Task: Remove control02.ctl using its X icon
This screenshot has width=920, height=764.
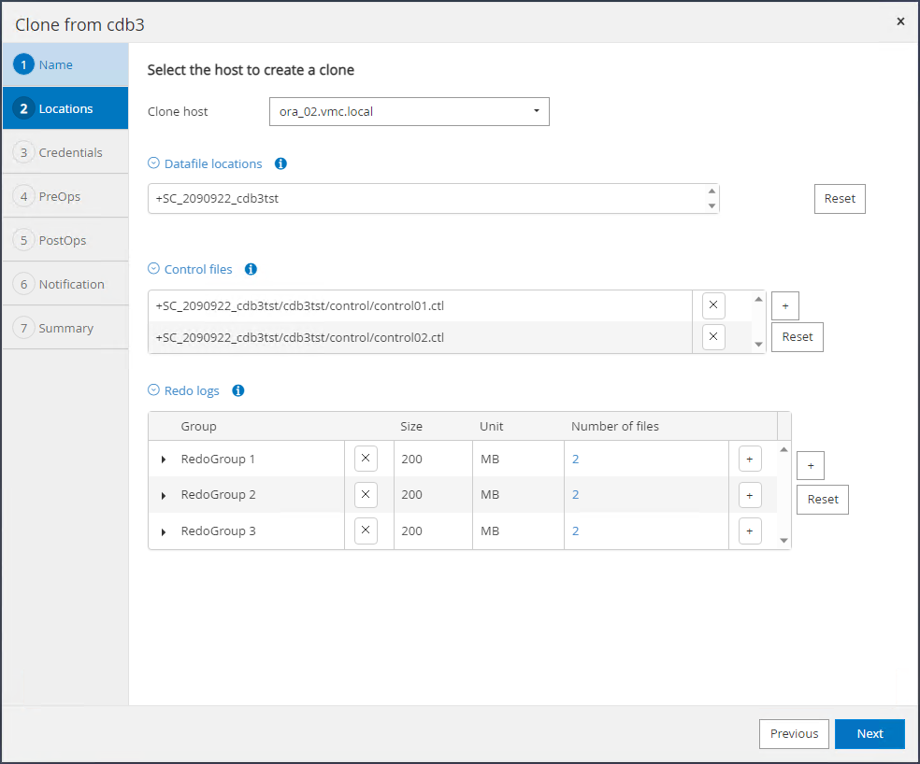Action: click(x=713, y=337)
